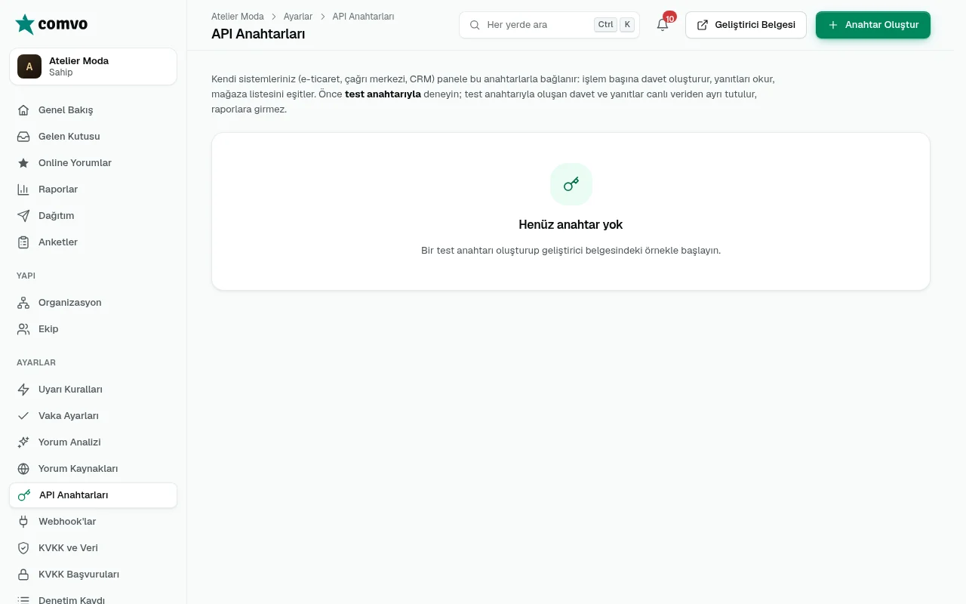Click the KVKK ve Veri shield icon
The width and height of the screenshot is (966, 604).
tap(23, 548)
